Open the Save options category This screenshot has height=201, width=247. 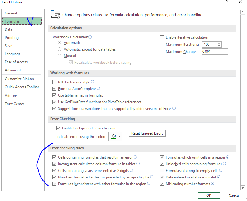(22, 46)
